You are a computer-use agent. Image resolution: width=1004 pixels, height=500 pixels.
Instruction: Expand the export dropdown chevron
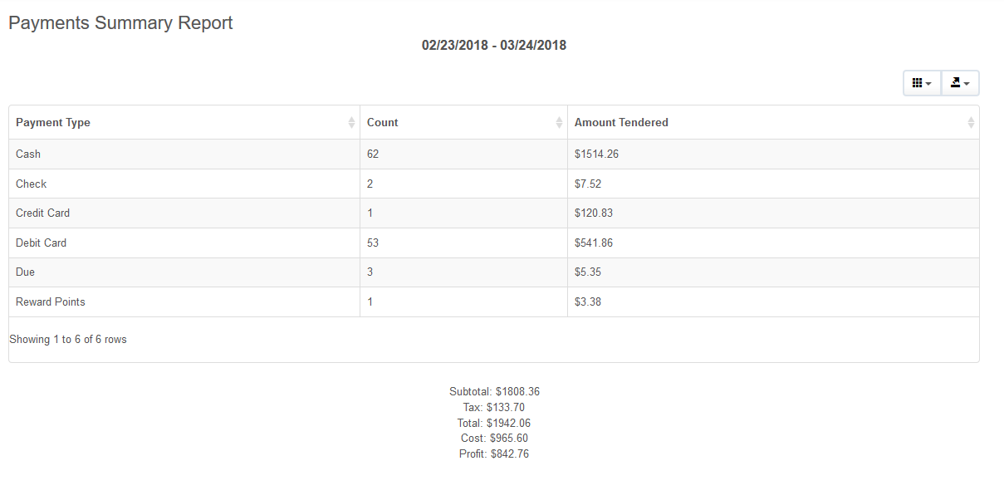(968, 82)
